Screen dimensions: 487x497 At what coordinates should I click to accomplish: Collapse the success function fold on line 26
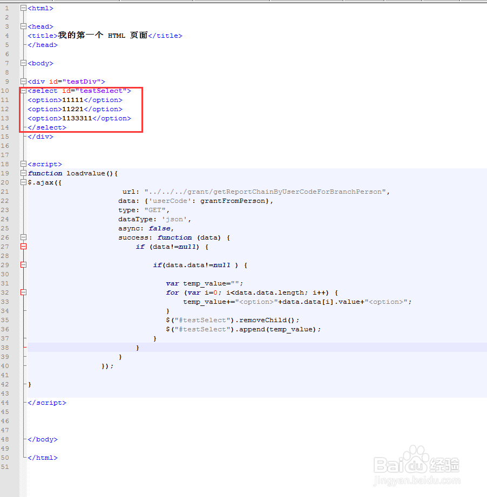pos(23,237)
